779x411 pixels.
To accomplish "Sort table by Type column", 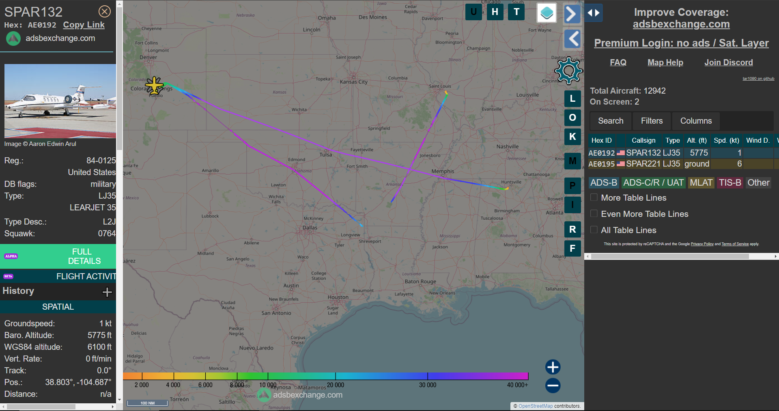I will click(673, 140).
